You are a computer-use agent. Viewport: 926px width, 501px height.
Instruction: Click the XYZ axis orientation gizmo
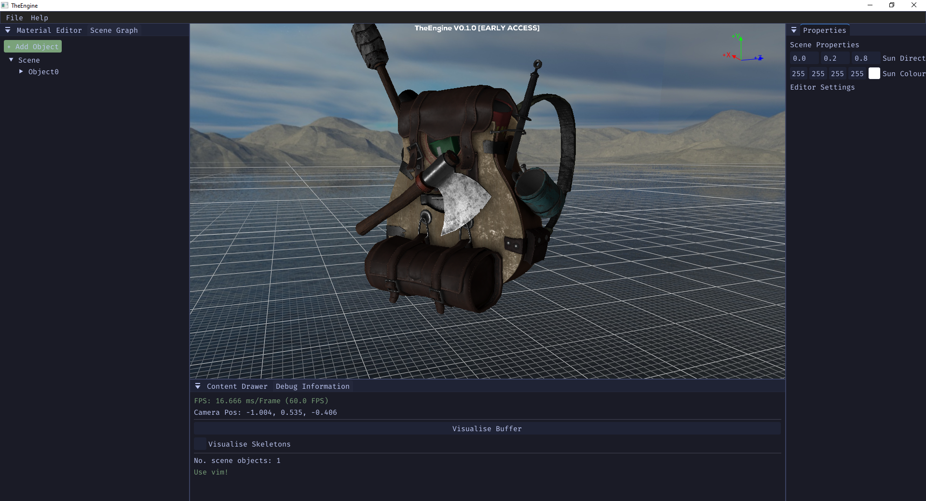[743, 48]
